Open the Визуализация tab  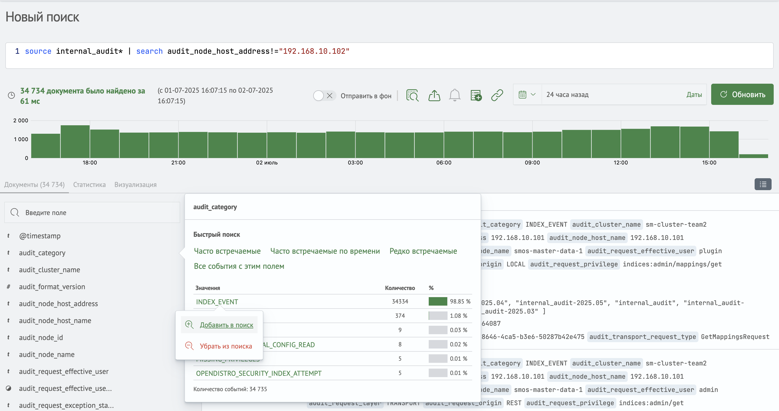click(135, 184)
